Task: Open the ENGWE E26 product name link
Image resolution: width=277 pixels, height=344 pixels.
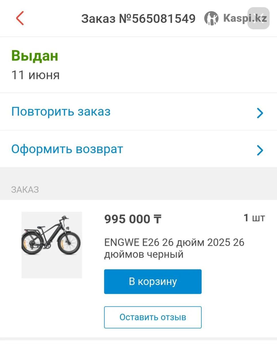Action: 174,248
